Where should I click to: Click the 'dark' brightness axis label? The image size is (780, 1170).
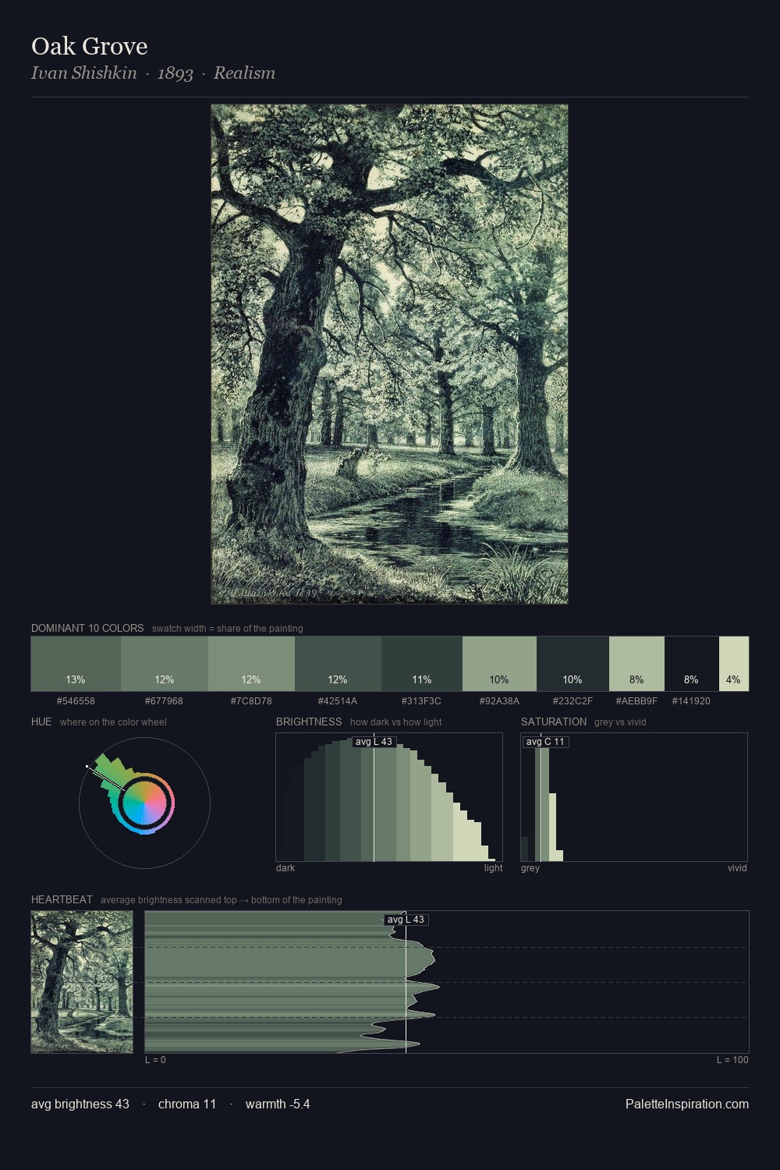[x=285, y=867]
